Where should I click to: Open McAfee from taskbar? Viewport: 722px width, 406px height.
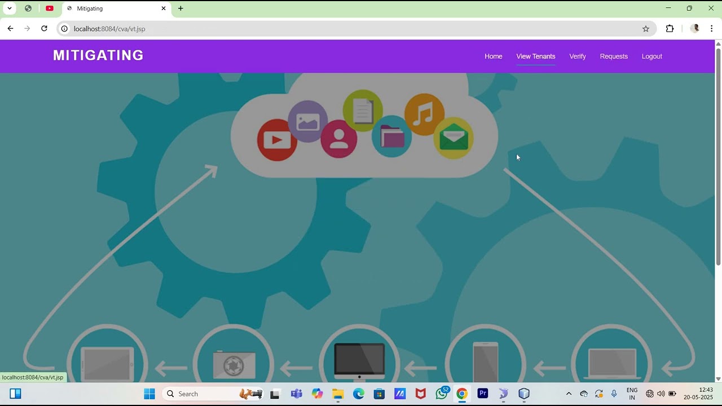tap(421, 394)
